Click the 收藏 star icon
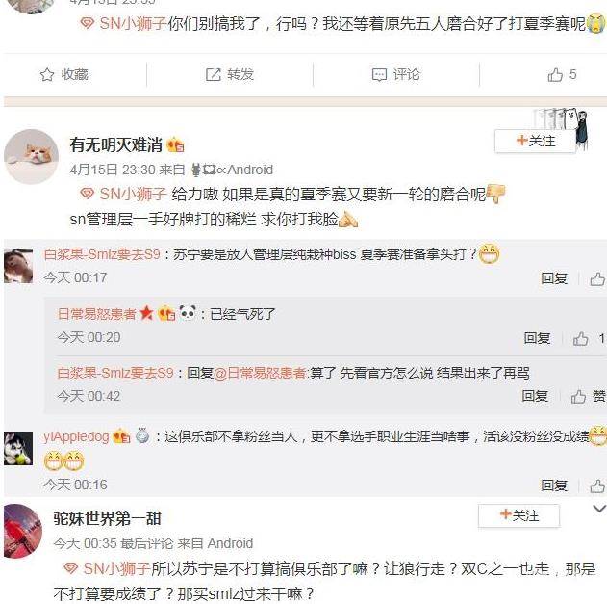Screen dimensions: 607x604 click(x=47, y=74)
